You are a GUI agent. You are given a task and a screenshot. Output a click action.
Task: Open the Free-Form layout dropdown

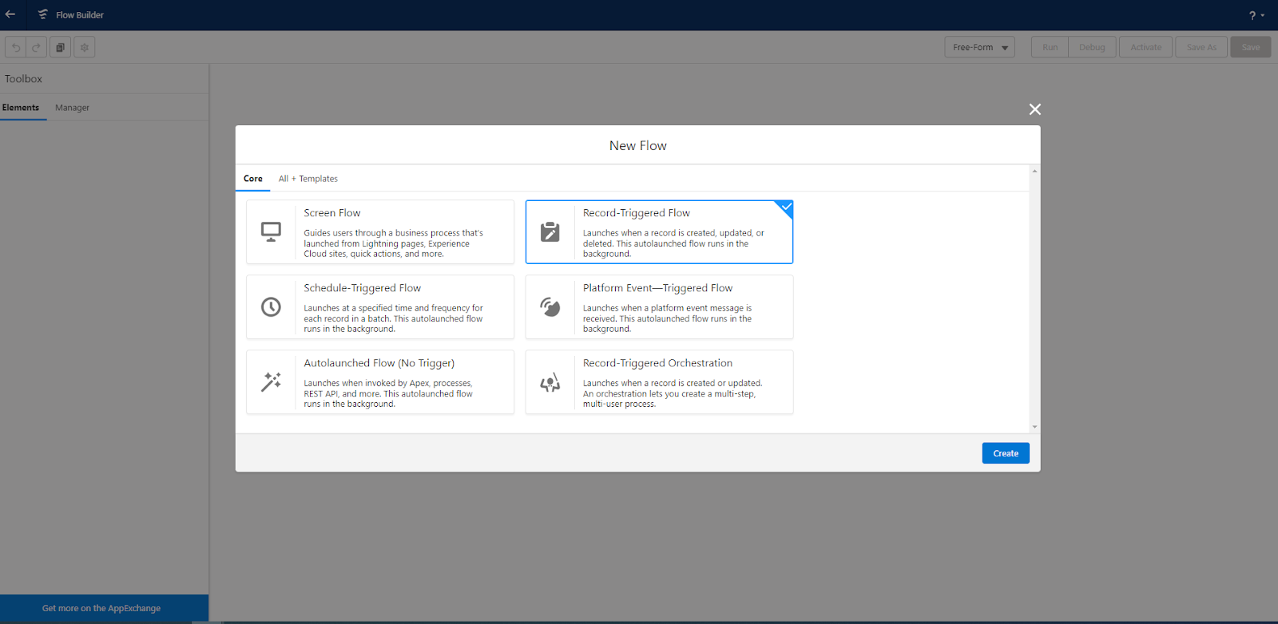(979, 47)
